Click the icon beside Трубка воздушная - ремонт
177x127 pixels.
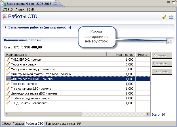[x=8, y=98]
